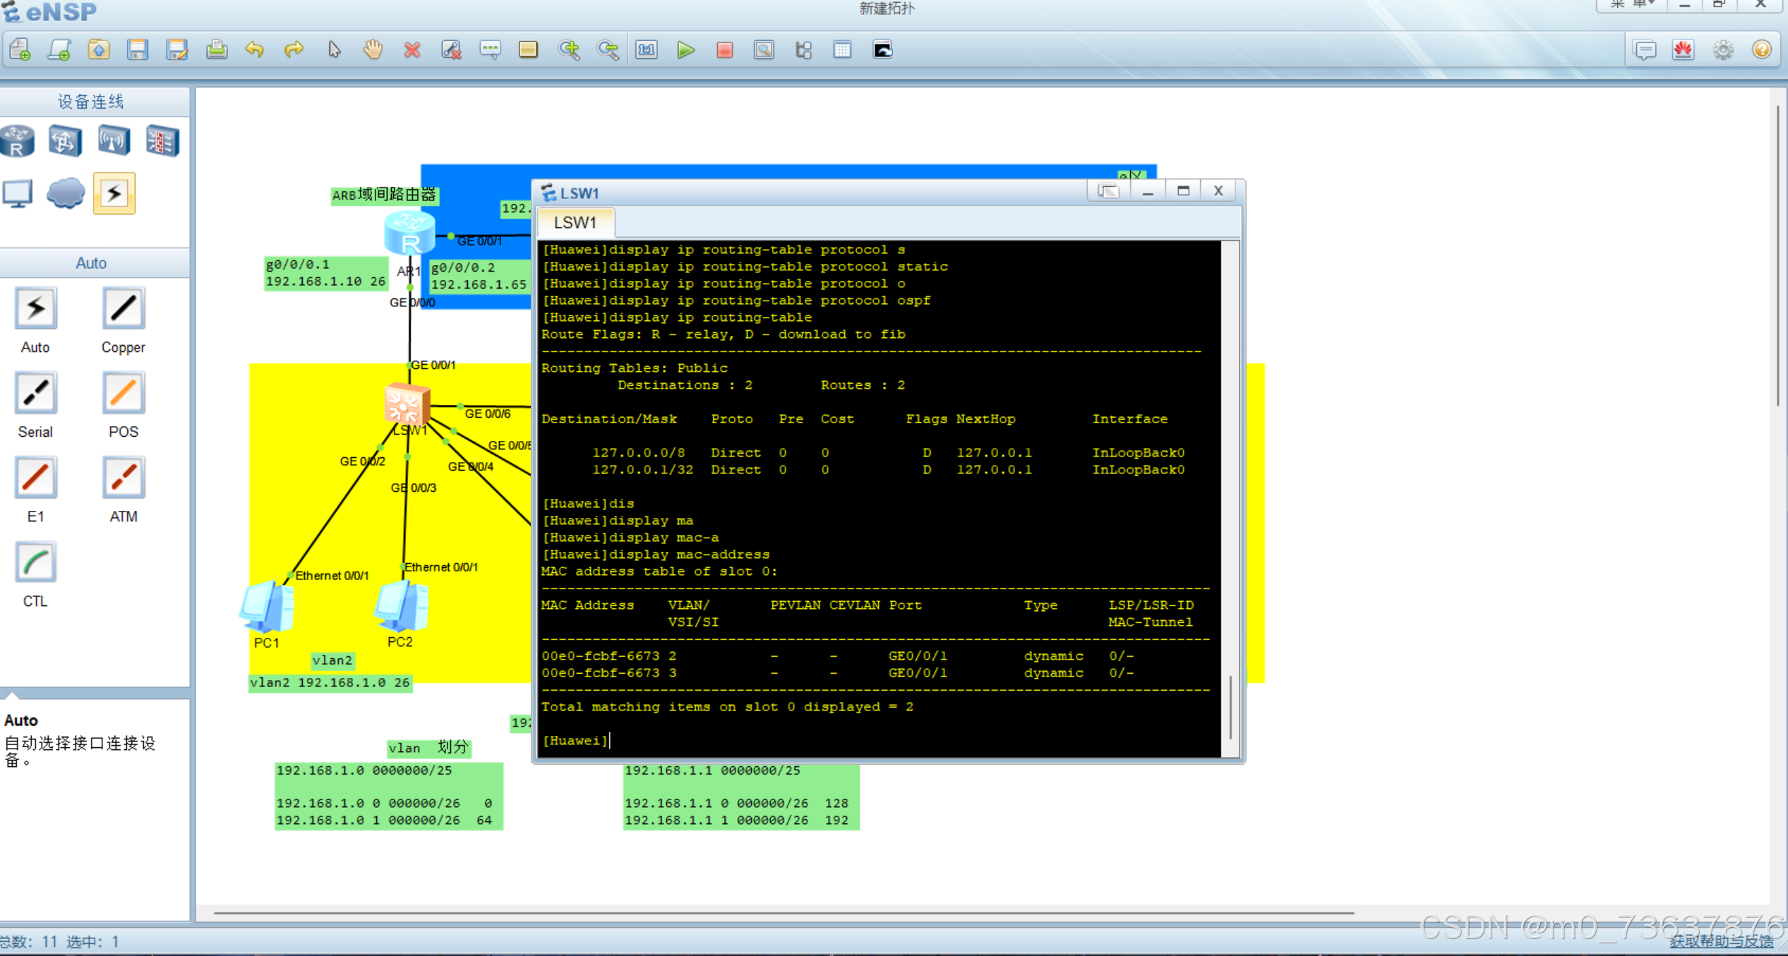Image resolution: width=1788 pixels, height=956 pixels.
Task: Click the zoom in magnifier icon
Action: [569, 50]
